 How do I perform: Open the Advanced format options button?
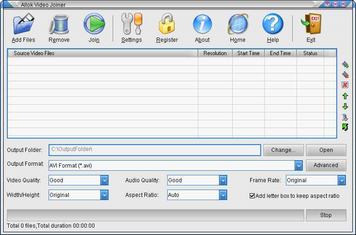[326, 165]
